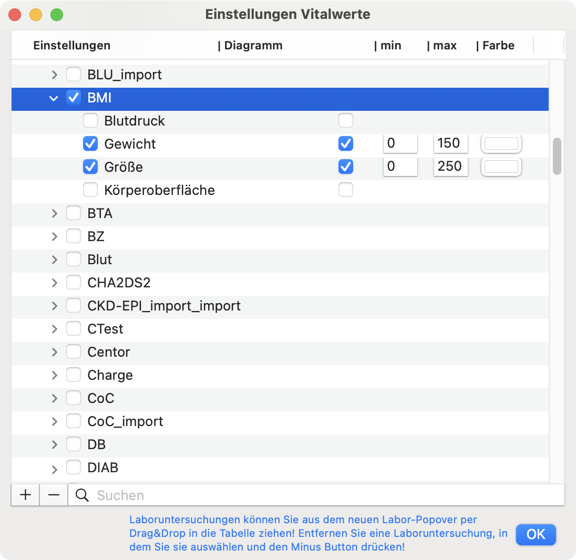
Task: Check the BLU_import checkbox
Action: (x=74, y=74)
